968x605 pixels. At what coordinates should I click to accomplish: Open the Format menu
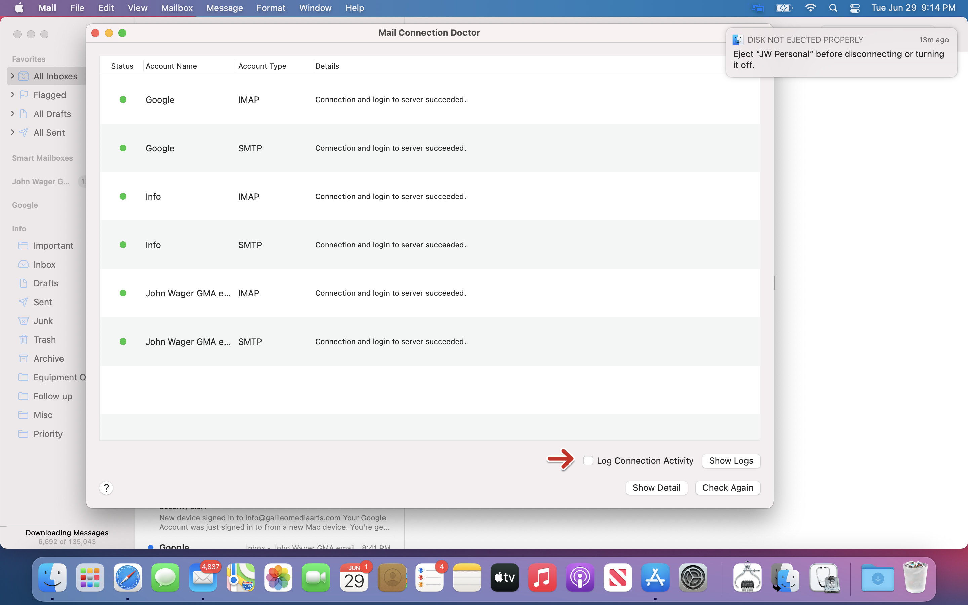[x=271, y=8]
